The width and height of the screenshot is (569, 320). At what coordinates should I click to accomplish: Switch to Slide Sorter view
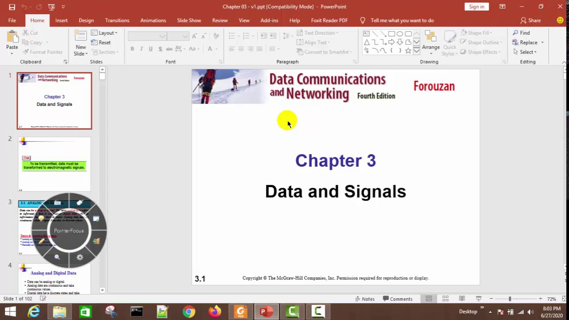[x=445, y=299]
